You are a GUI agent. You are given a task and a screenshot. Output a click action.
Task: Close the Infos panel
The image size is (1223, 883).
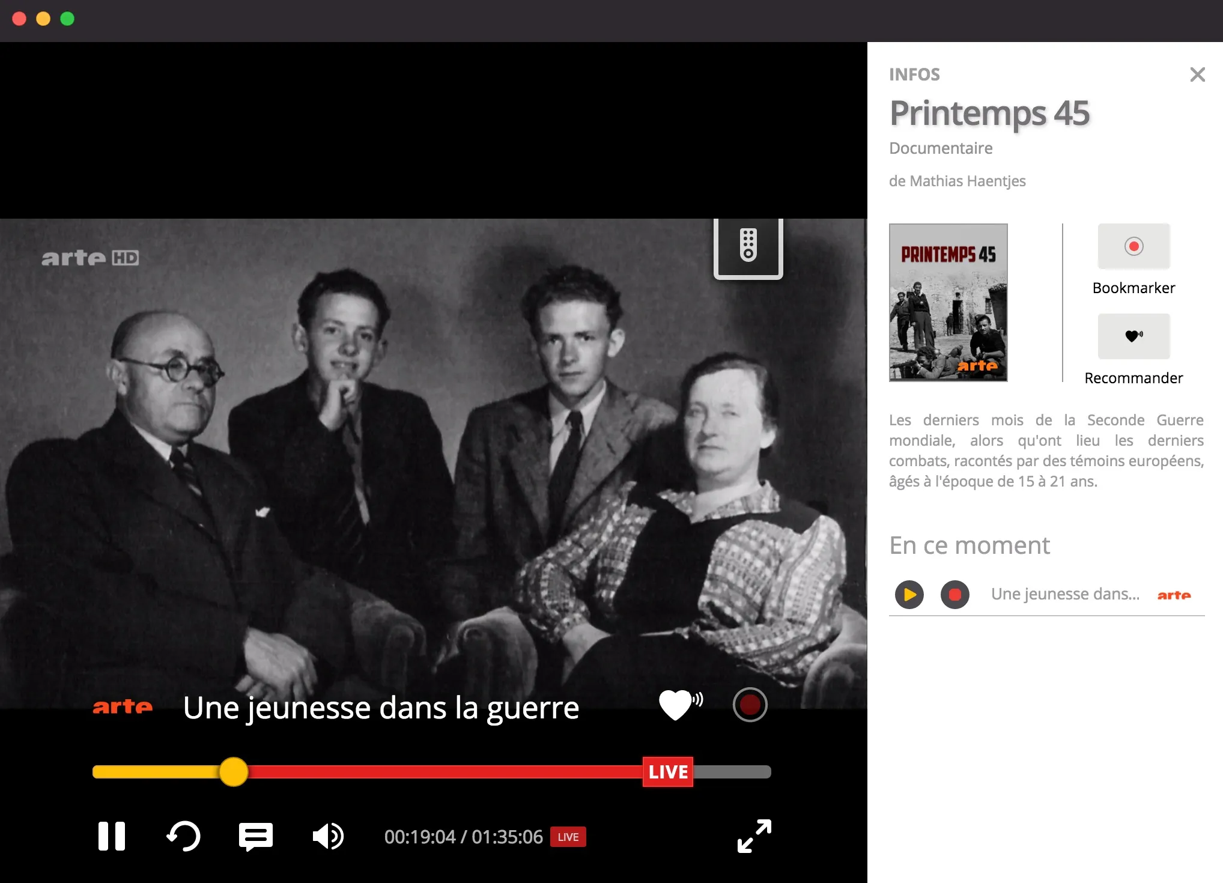(1197, 74)
